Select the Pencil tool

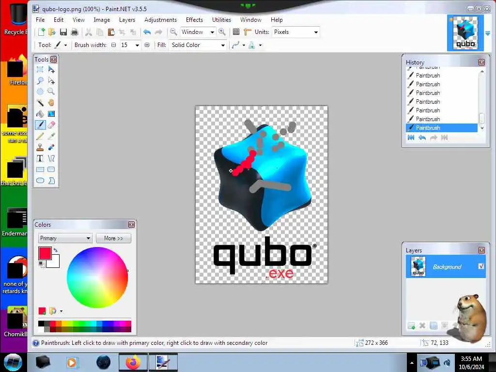pyautogui.click(x=40, y=136)
